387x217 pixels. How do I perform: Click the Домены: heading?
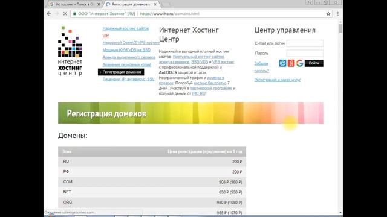click(x=73, y=136)
